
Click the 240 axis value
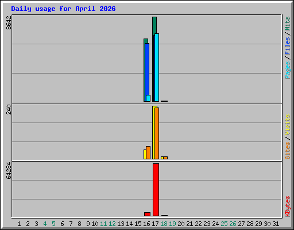[x=9, y=109]
